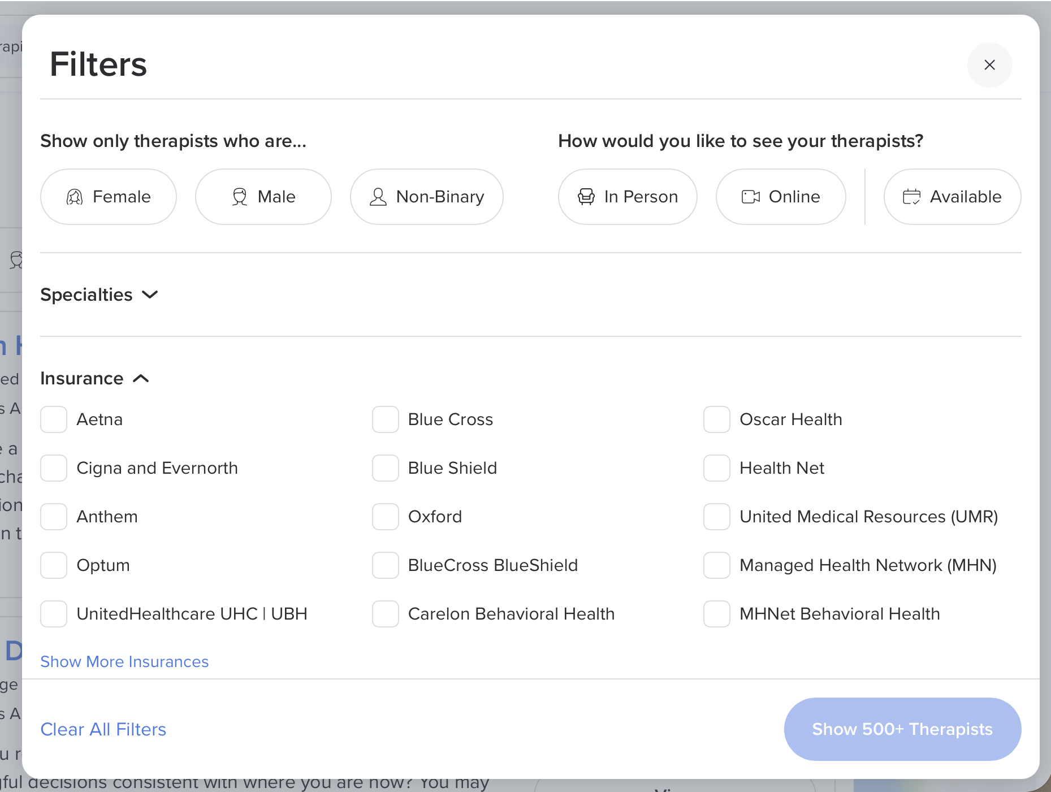Screen dimensions: 1051x792
Task: Click the In Person armchair icon
Action: [586, 197]
